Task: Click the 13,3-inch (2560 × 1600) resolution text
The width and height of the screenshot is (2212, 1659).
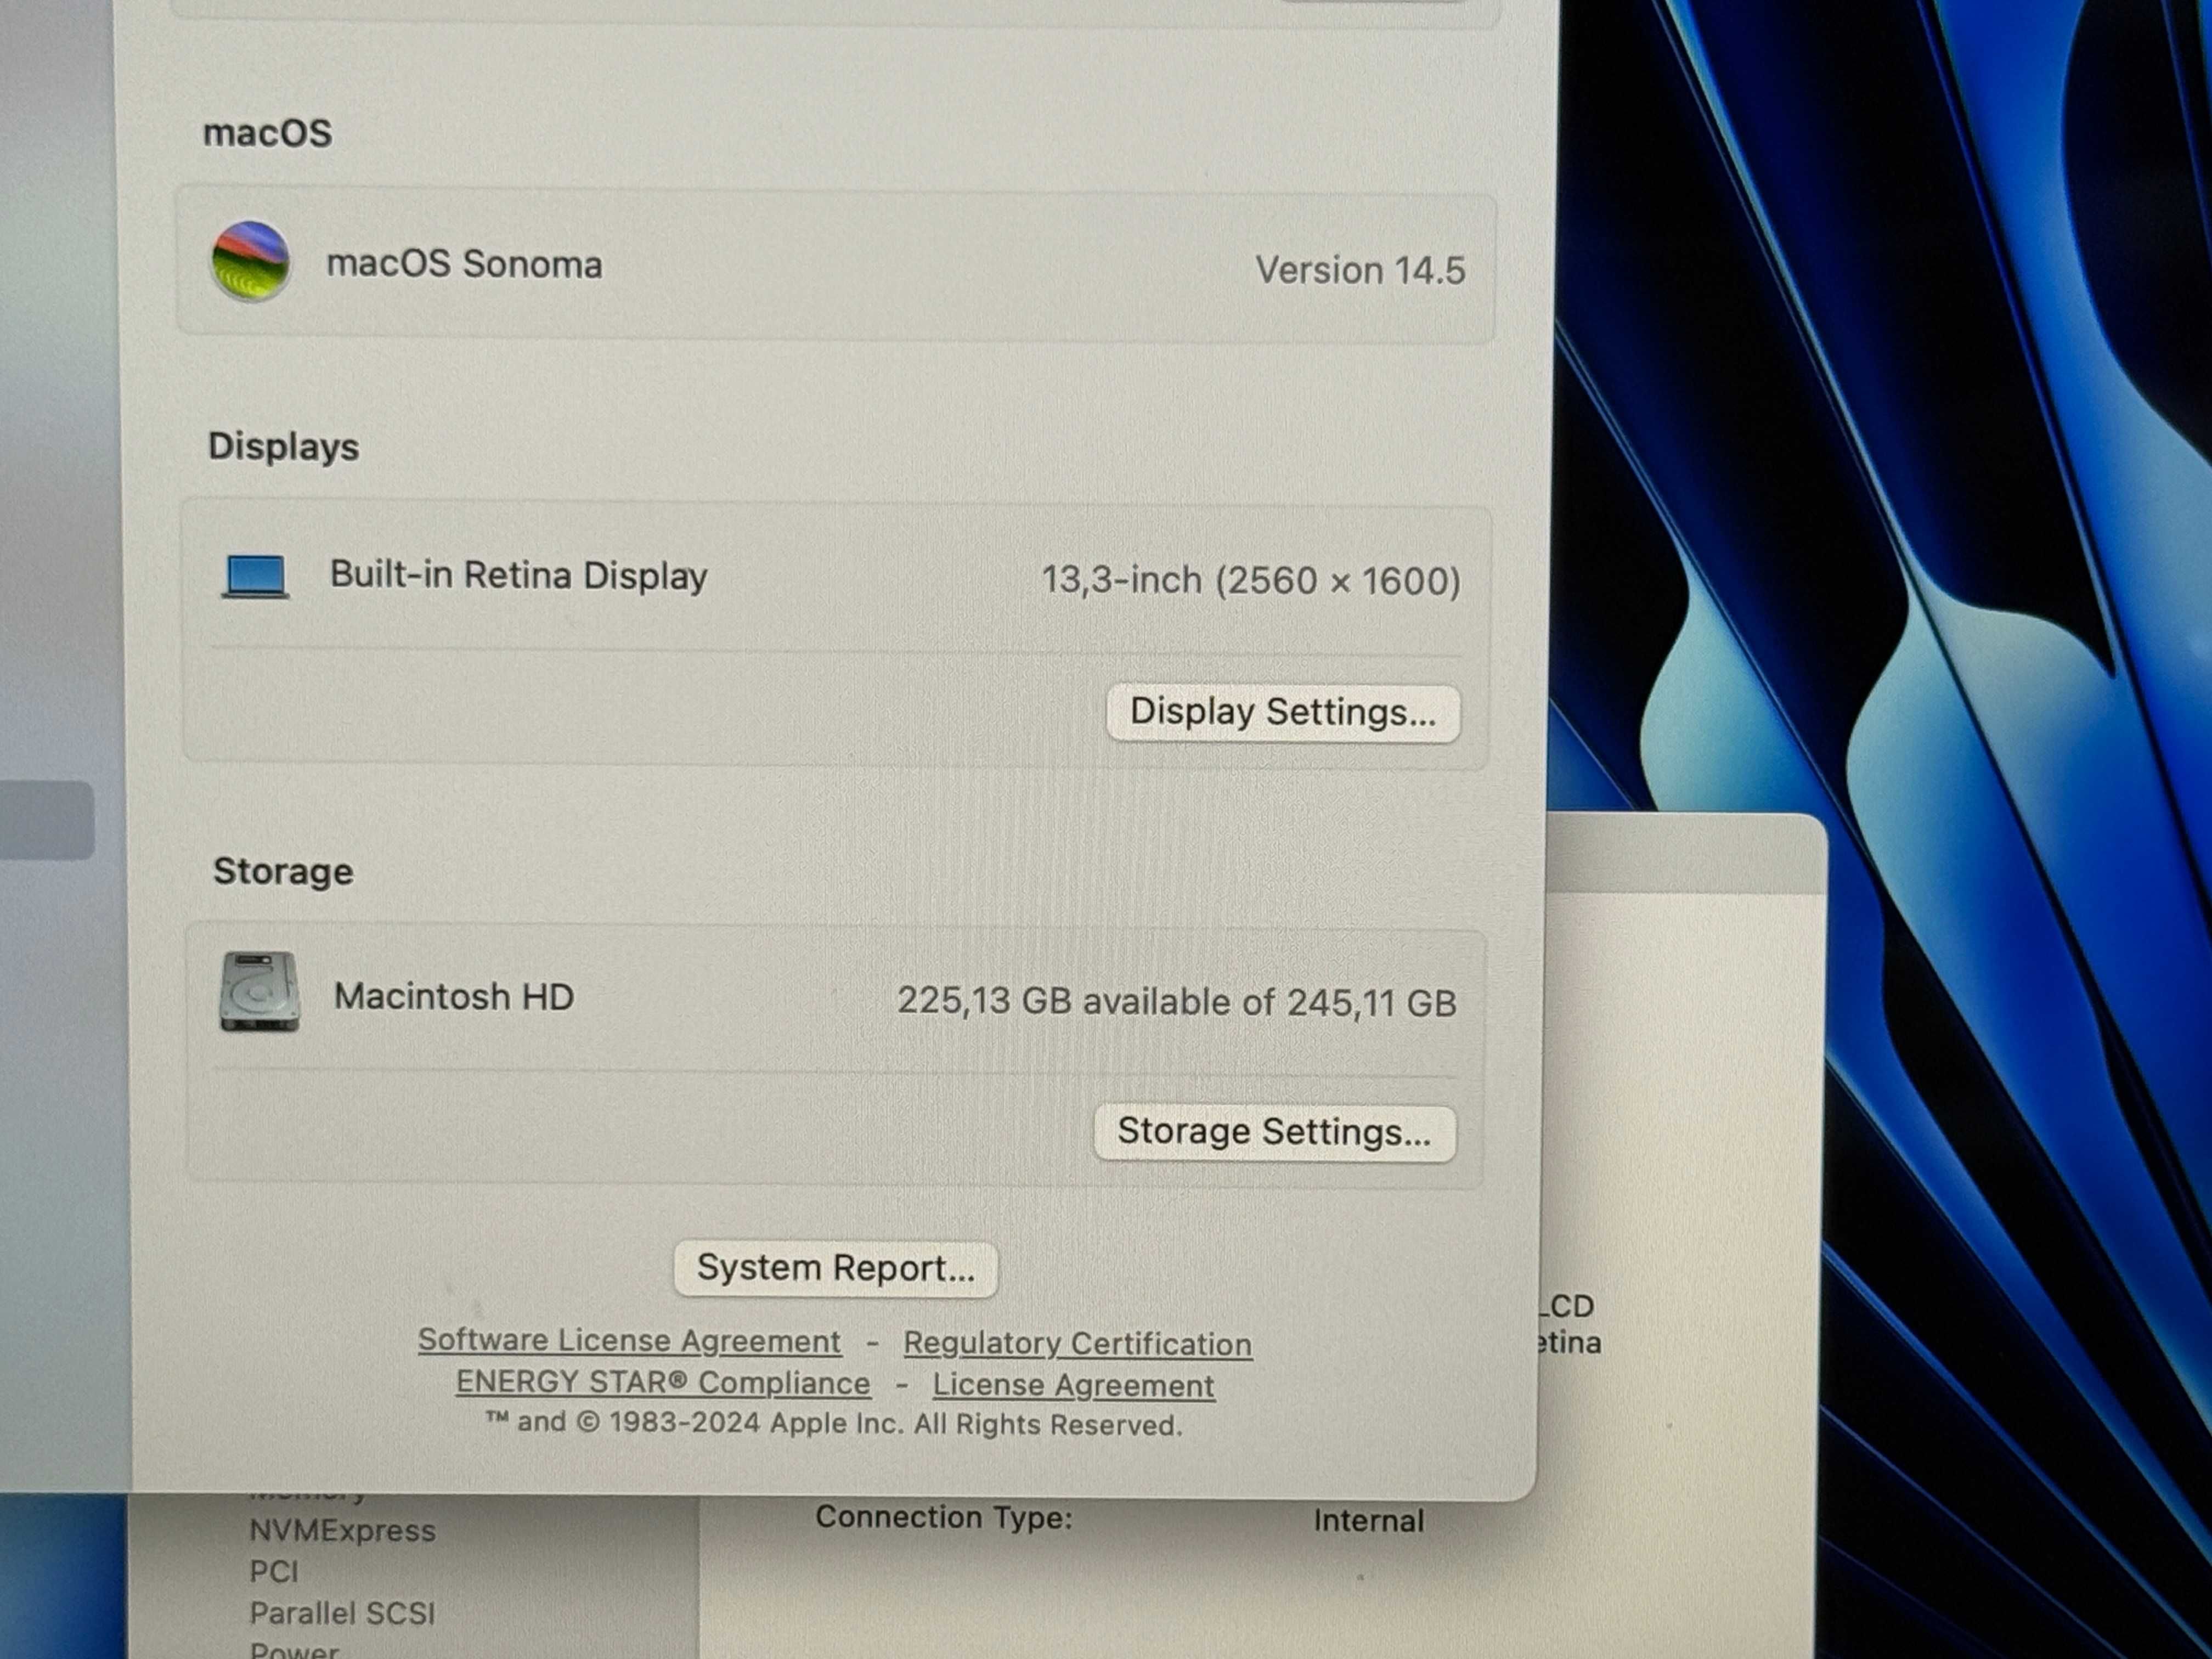Action: (x=1251, y=580)
